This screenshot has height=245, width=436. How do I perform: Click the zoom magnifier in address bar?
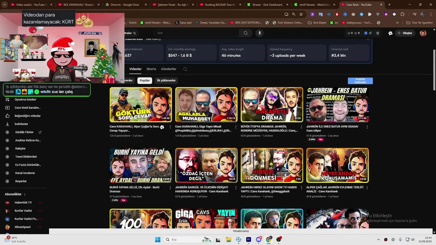click(x=294, y=14)
